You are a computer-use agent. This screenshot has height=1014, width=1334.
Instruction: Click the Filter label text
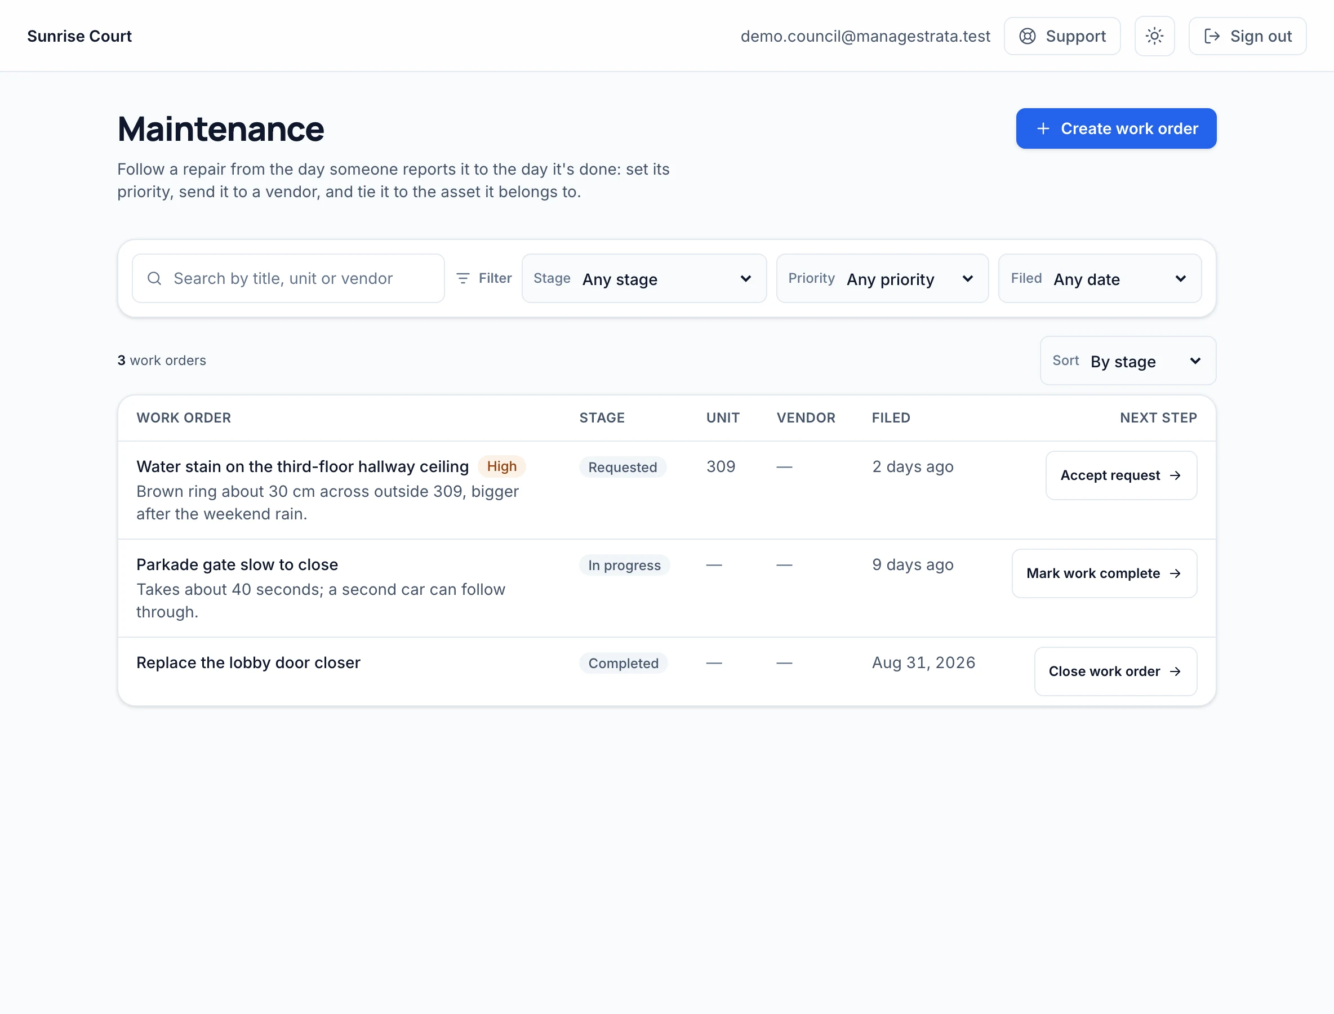495,278
